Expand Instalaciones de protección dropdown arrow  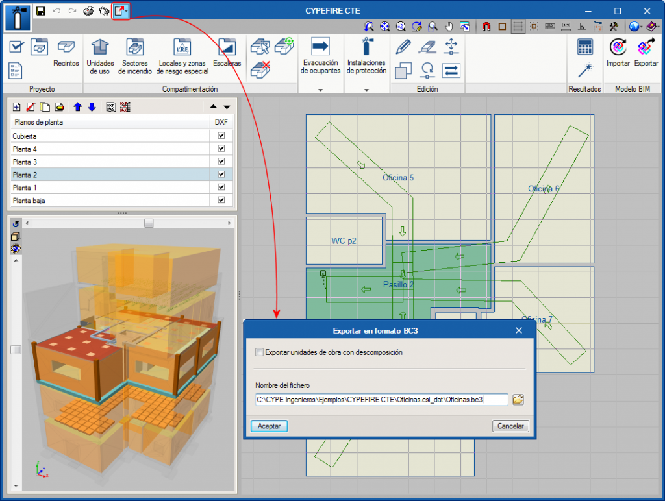pos(366,90)
